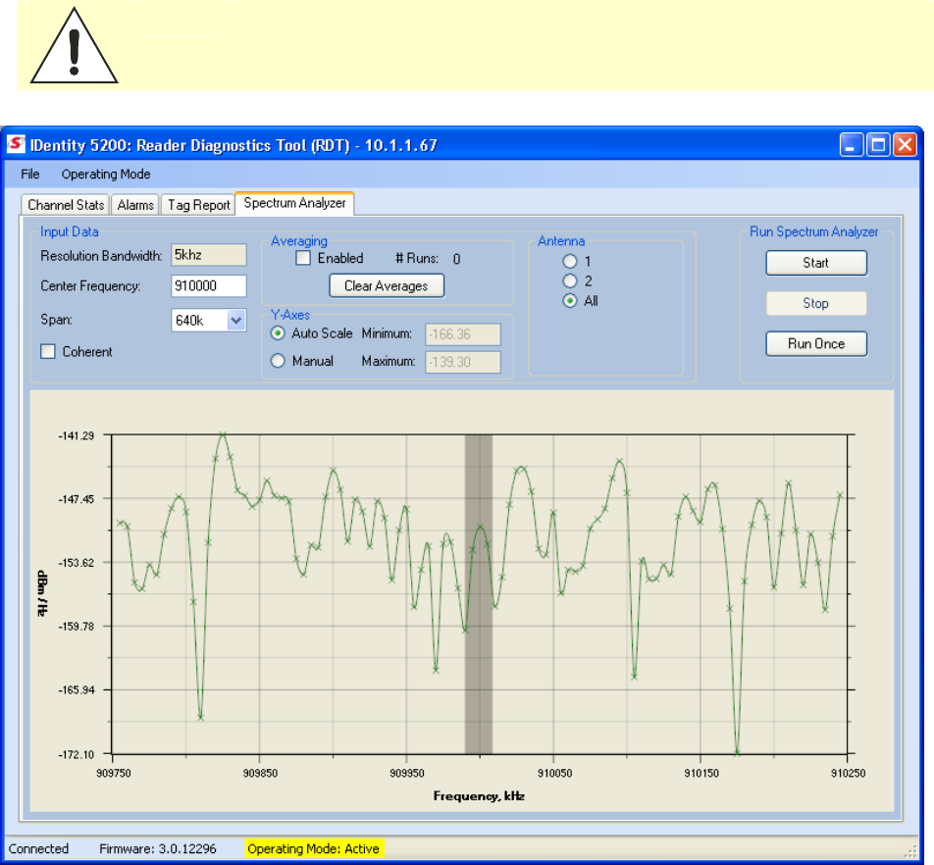Click the Clear Averages button

(x=387, y=285)
